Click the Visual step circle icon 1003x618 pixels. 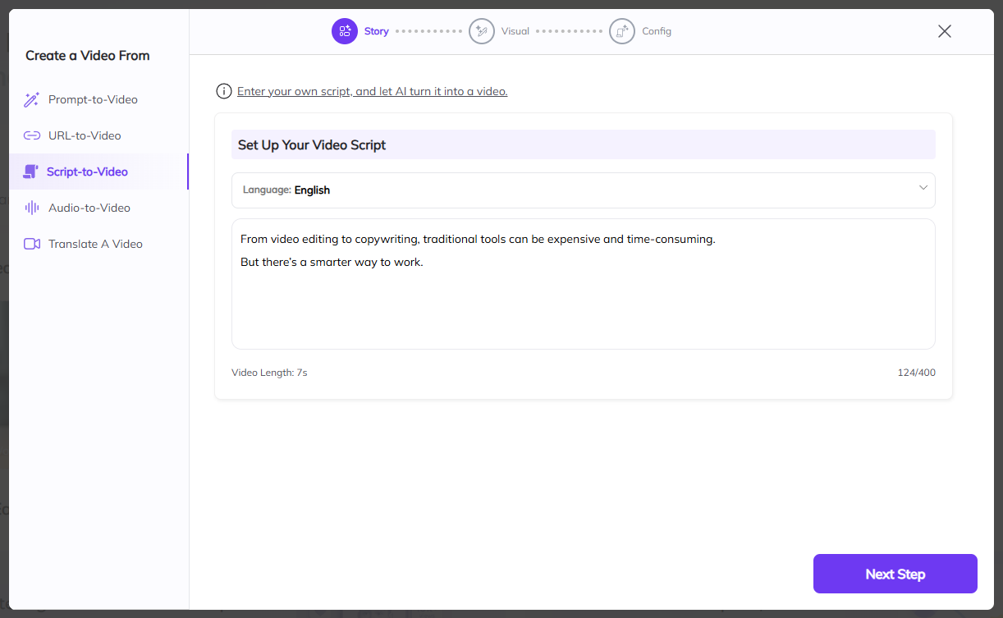(482, 31)
